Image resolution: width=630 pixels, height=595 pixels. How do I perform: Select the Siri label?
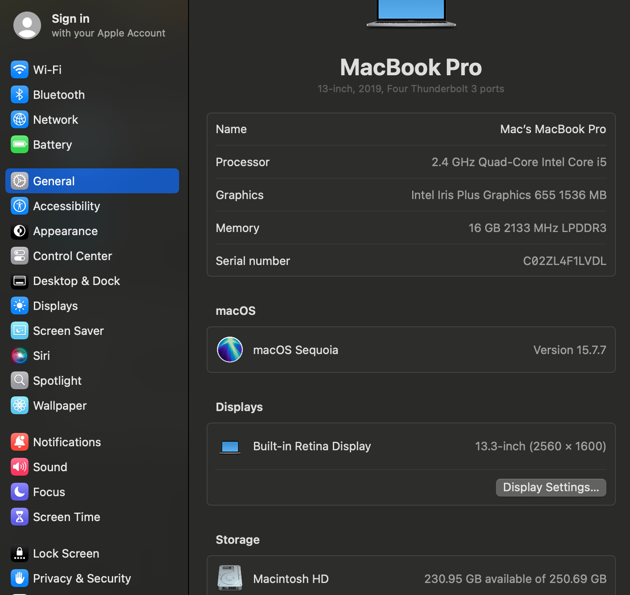pos(41,355)
